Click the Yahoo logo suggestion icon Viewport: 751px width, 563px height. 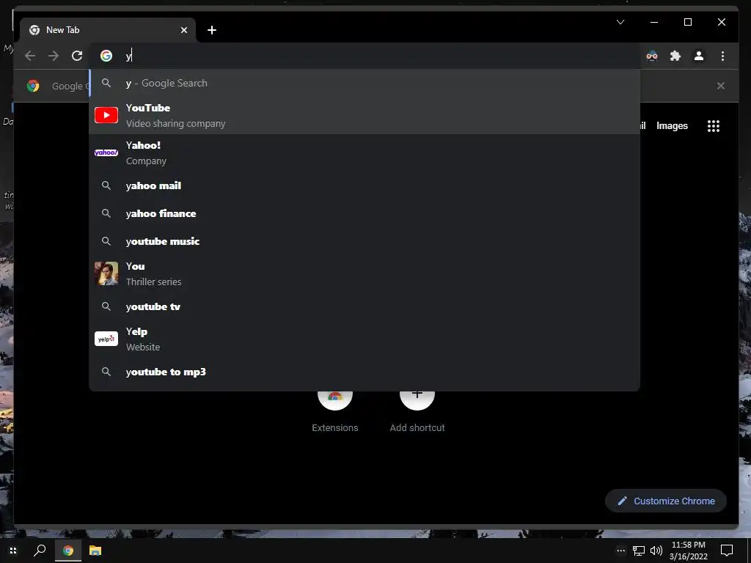pos(106,152)
